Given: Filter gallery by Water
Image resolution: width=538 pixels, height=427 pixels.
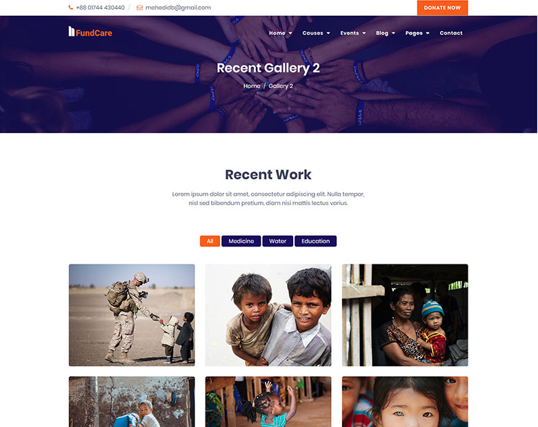Looking at the screenshot, I should (x=277, y=241).
